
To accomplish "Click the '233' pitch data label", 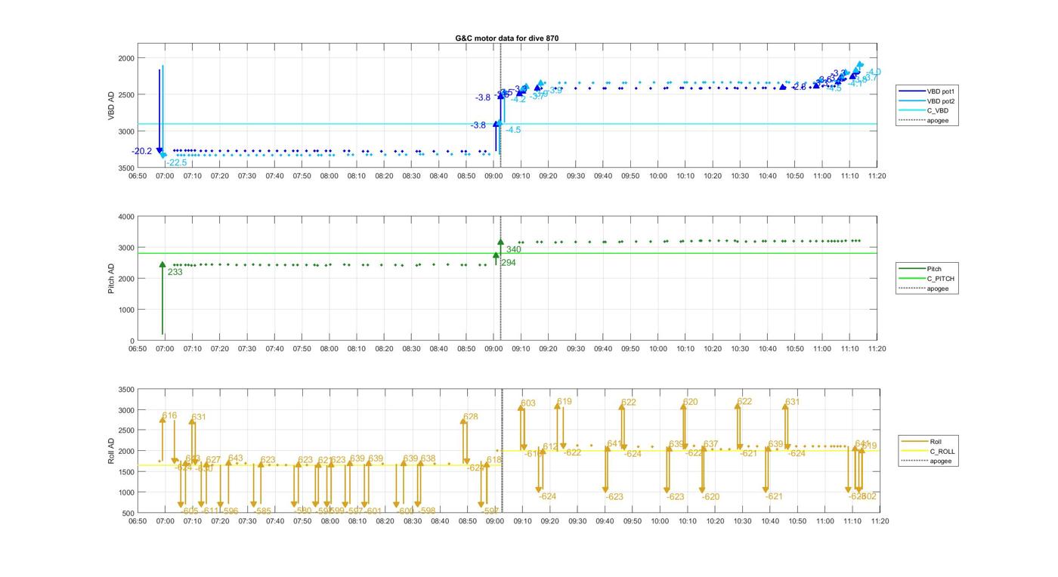I will [x=175, y=272].
